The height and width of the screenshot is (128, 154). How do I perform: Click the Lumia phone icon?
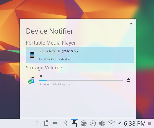32,55
